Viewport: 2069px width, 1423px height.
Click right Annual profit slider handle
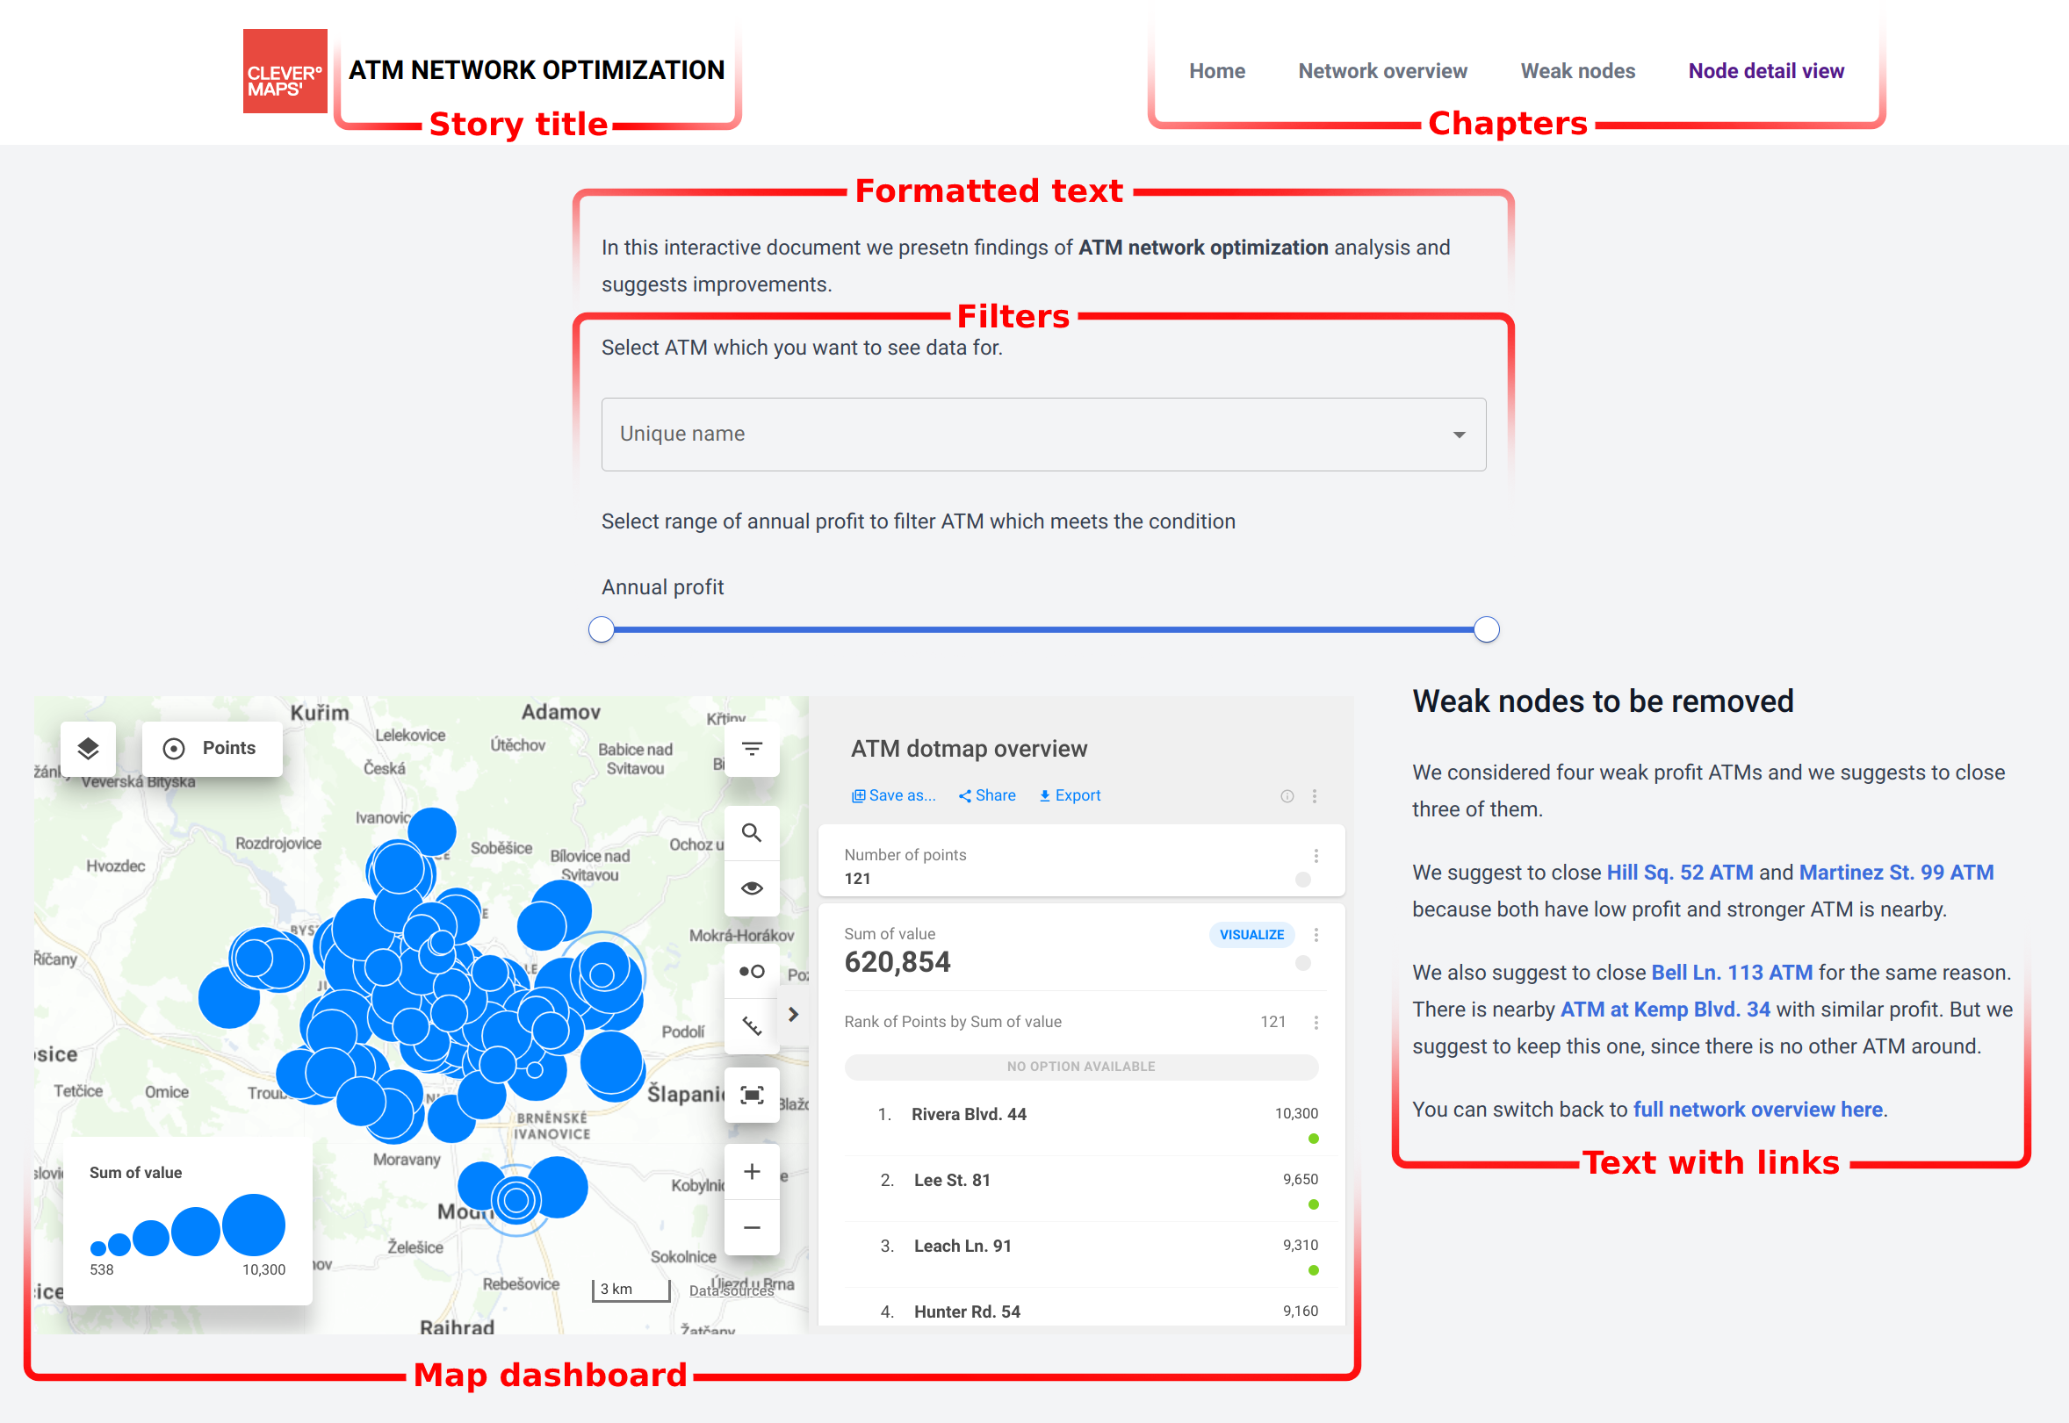(1486, 629)
